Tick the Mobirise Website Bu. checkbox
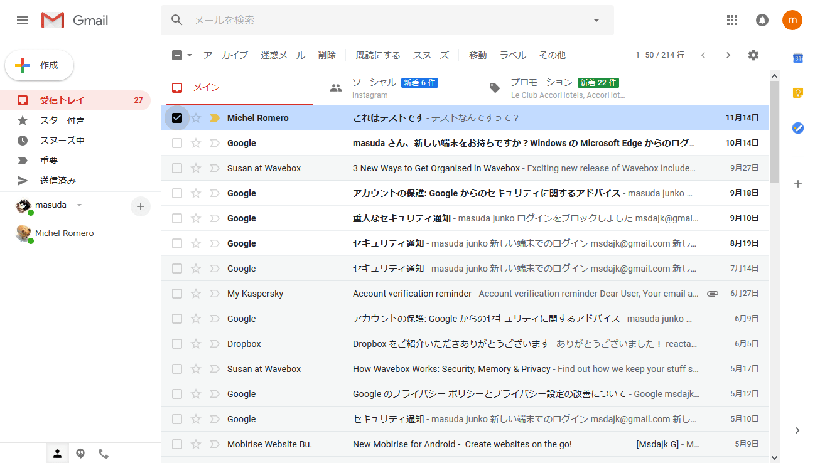 (x=177, y=444)
